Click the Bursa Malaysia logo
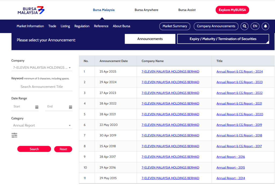Screen dimensions: 275x185 (30, 10)
